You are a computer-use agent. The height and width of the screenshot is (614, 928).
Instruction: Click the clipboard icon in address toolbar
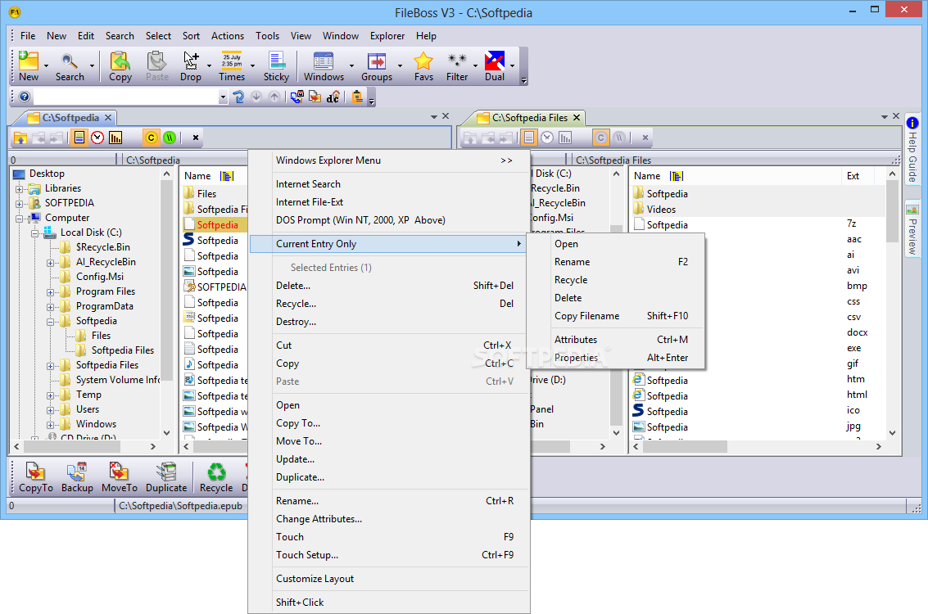(x=357, y=97)
